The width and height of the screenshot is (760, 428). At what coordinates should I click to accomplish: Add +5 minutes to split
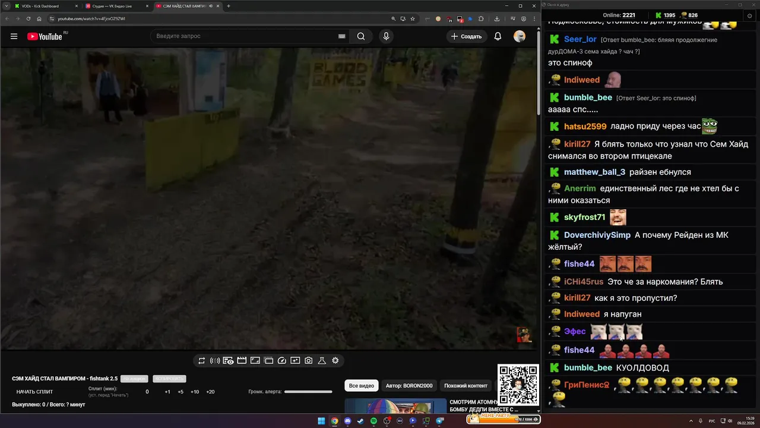click(x=180, y=392)
